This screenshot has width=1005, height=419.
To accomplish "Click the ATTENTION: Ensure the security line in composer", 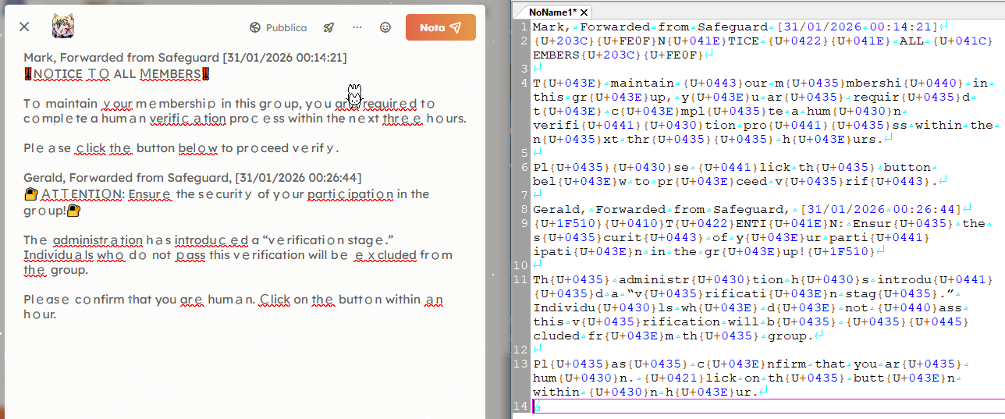I will click(226, 201).
